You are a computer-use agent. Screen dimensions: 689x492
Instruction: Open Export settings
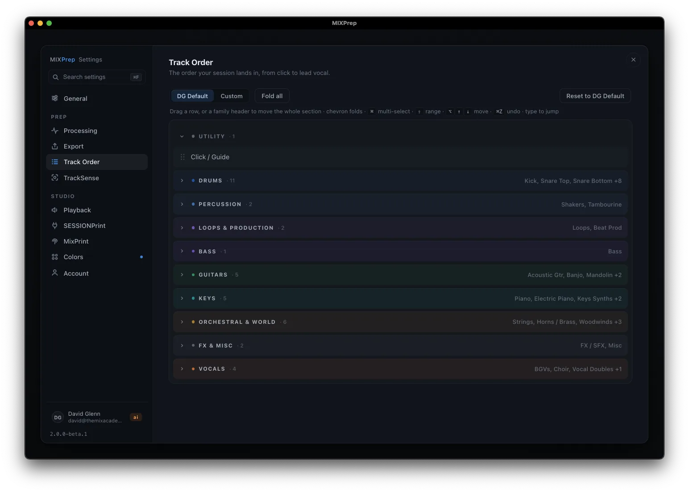[97, 146]
